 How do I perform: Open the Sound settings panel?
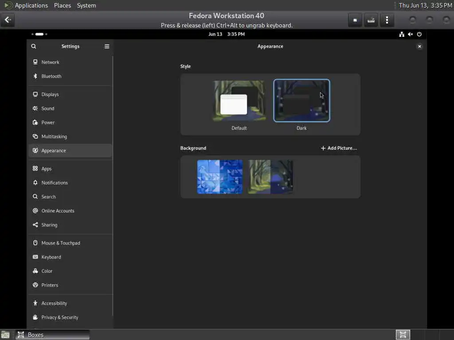coord(70,108)
